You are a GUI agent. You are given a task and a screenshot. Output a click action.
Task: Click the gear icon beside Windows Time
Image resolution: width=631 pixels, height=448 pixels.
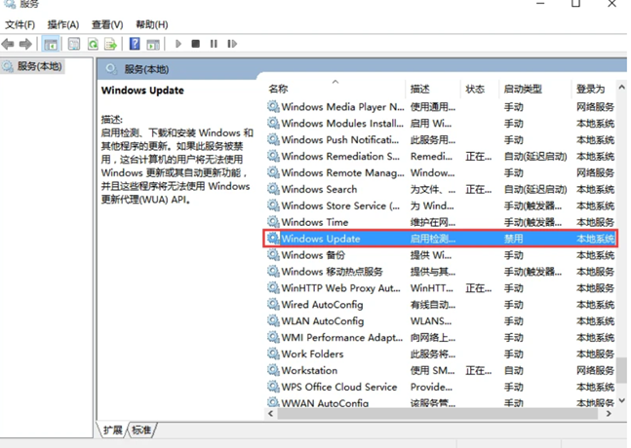(273, 221)
